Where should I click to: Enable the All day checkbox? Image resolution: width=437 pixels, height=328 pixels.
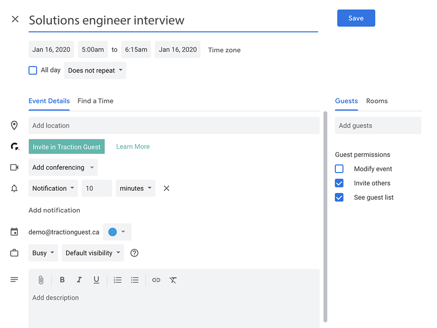coord(33,70)
